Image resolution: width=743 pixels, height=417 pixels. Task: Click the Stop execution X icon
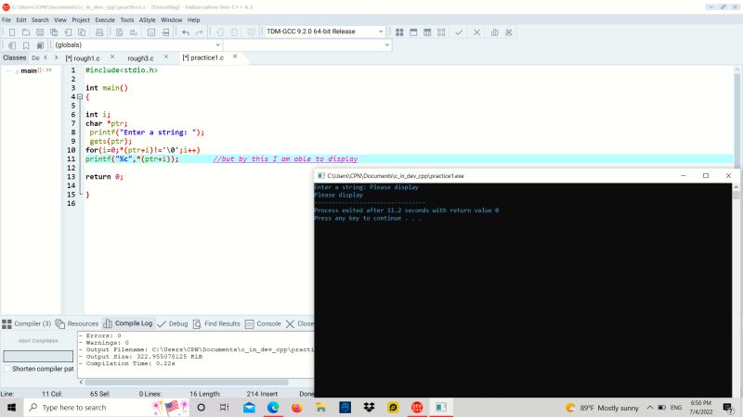click(476, 32)
